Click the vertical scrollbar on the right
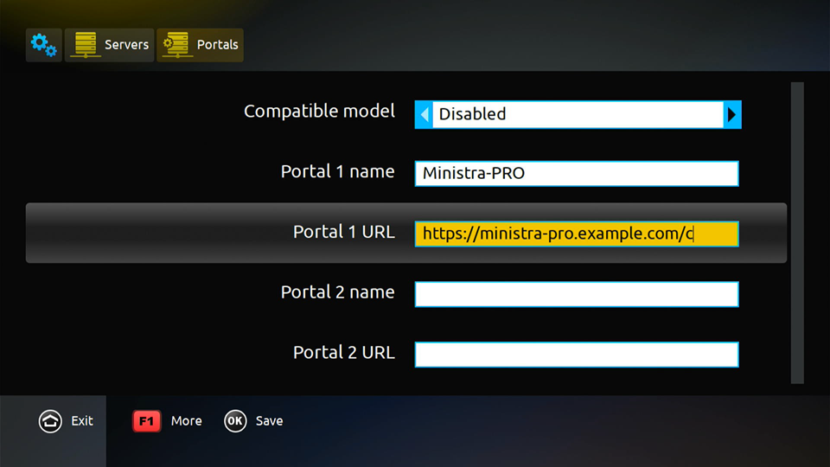830x467 pixels. [x=797, y=233]
